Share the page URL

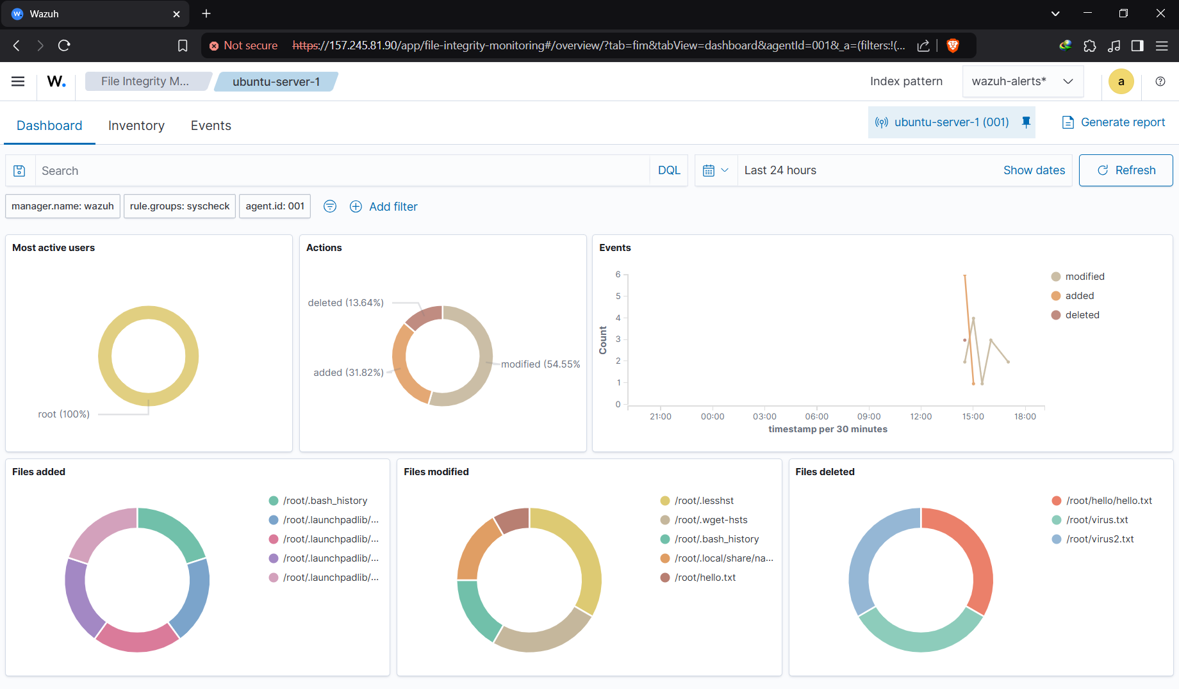click(x=923, y=45)
